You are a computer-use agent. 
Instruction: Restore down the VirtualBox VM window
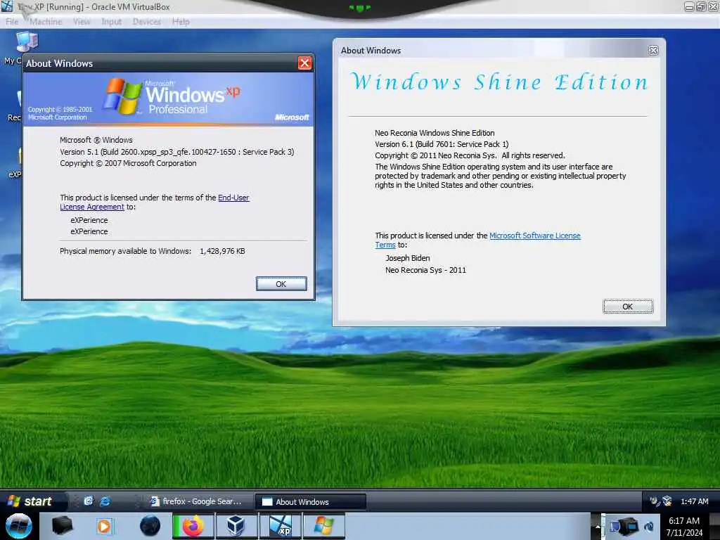(701, 6)
